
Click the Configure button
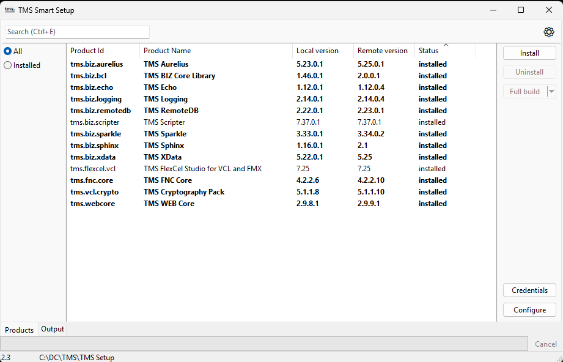click(529, 310)
